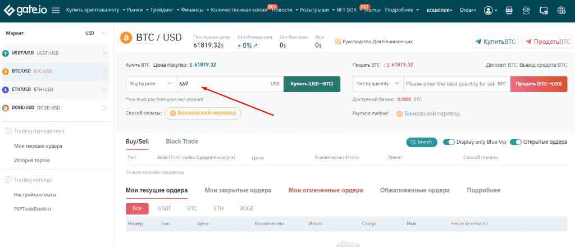Expand the Order dropdown
Image resolution: width=575 pixels, height=247 pixels.
468,10
